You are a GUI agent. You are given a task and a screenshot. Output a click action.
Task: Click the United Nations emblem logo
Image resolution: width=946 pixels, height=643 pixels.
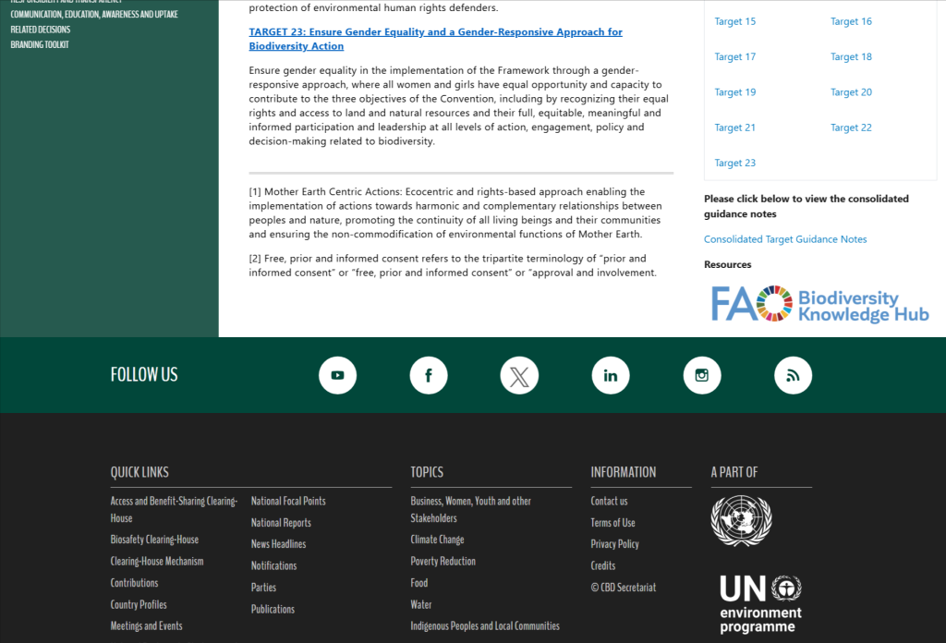click(741, 520)
